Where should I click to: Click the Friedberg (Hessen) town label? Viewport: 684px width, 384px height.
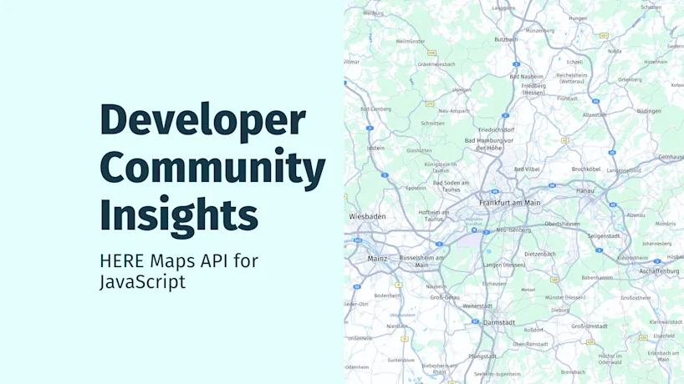click(x=533, y=88)
